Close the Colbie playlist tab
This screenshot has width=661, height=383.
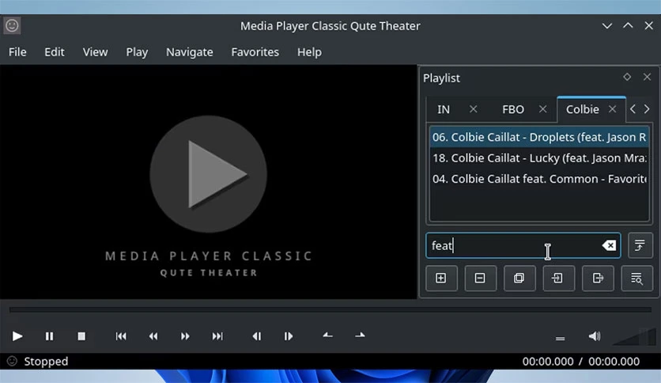pos(613,109)
